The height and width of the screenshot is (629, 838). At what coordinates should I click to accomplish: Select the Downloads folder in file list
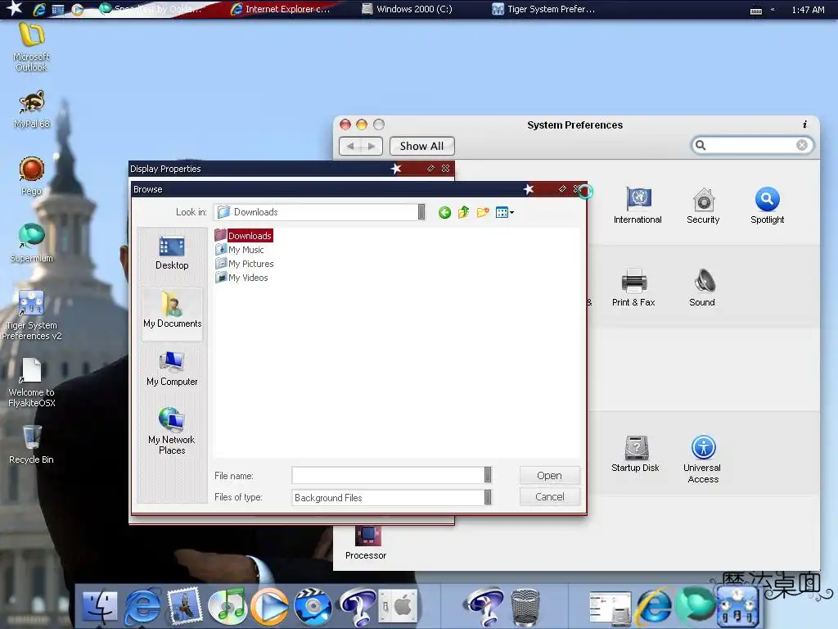(x=244, y=235)
